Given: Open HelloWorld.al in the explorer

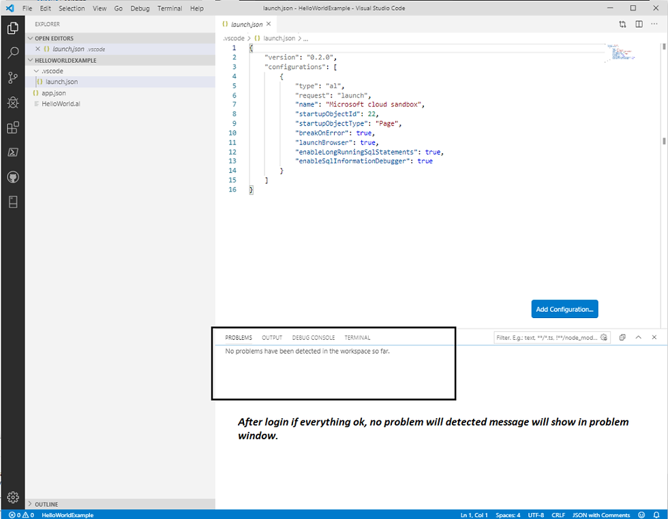Looking at the screenshot, I should pyautogui.click(x=120, y=104).
